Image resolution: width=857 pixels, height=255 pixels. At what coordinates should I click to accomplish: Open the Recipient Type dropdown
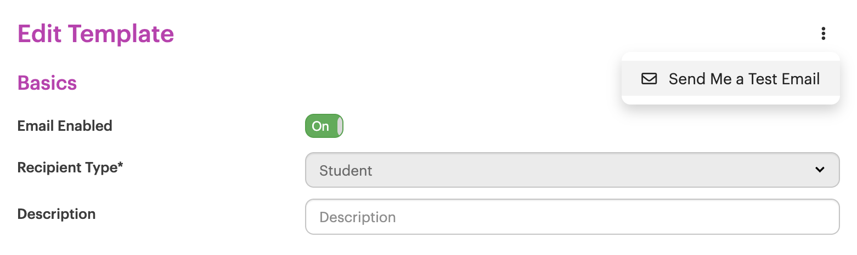[x=572, y=170]
